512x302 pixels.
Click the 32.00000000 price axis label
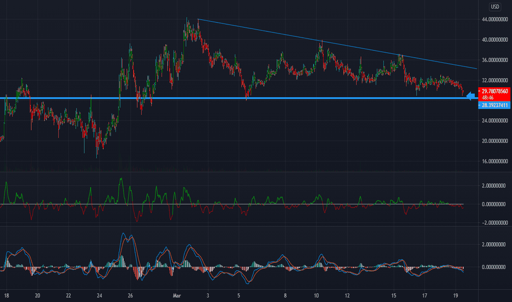point(494,80)
